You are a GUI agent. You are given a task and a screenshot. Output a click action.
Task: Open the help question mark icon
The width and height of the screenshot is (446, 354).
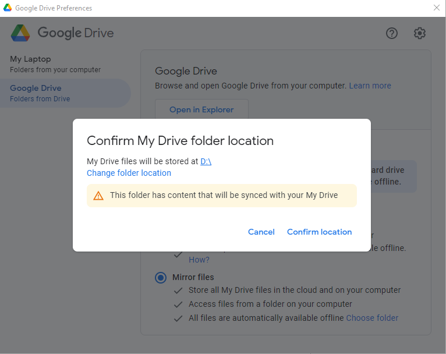click(x=392, y=33)
